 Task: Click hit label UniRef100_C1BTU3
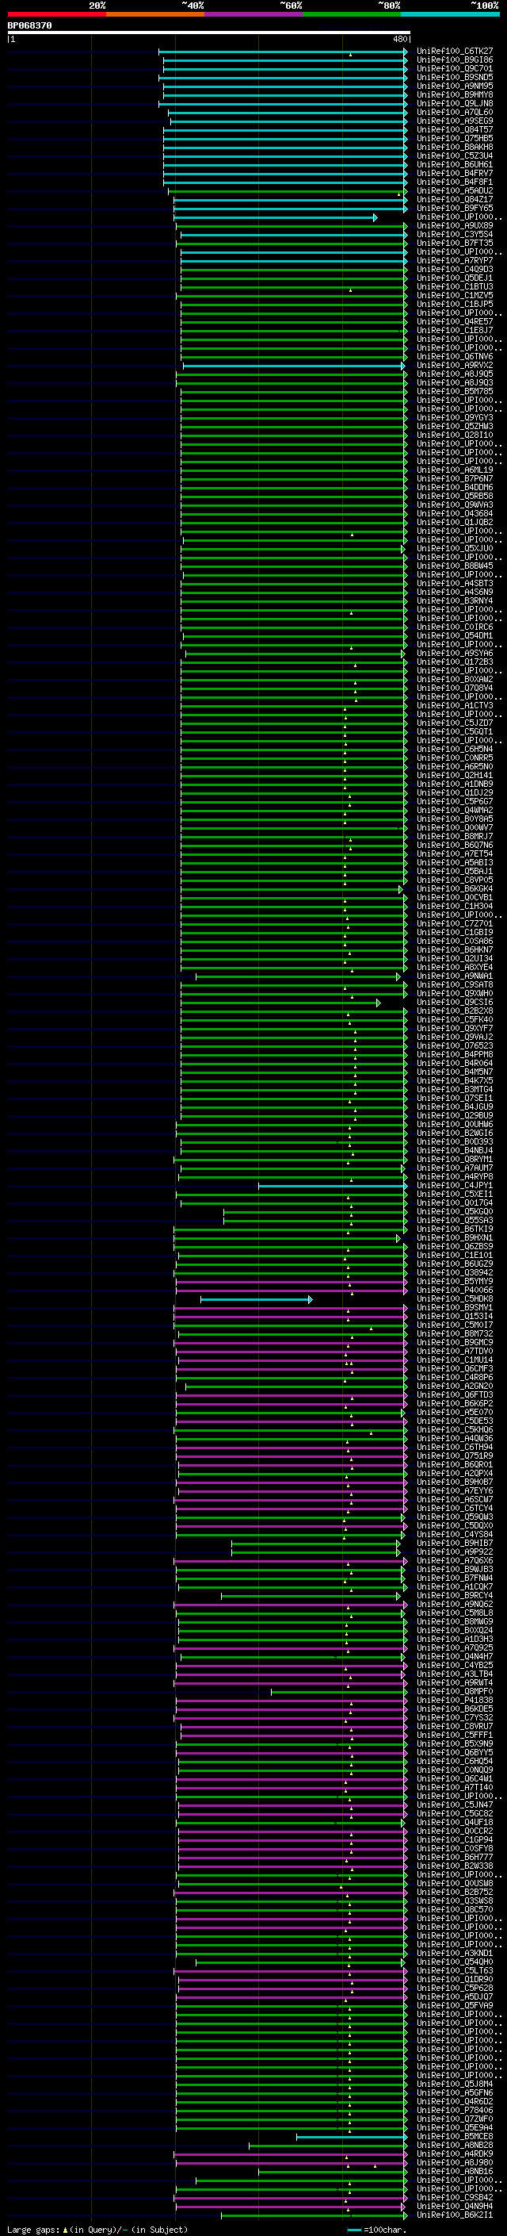point(455,287)
